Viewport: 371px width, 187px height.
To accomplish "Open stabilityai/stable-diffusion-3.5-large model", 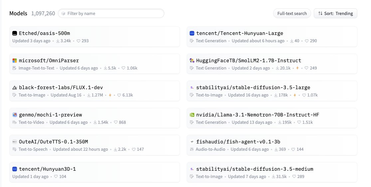I will (x=253, y=88).
